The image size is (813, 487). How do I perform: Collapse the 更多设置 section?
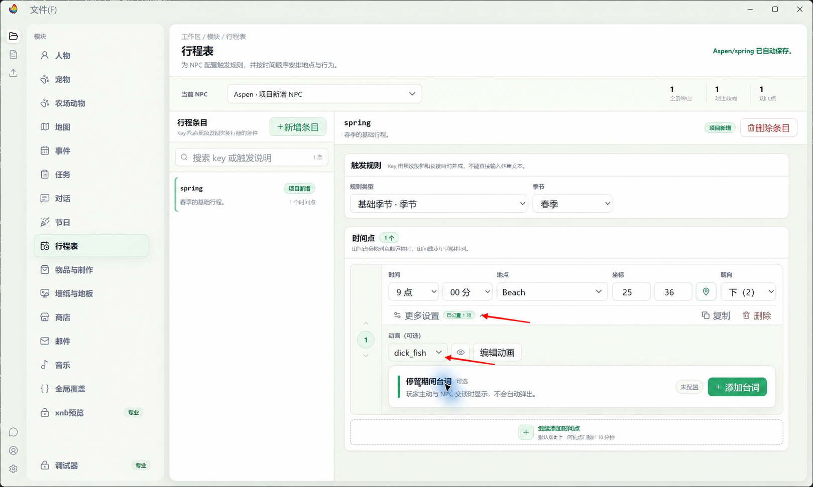438,315
